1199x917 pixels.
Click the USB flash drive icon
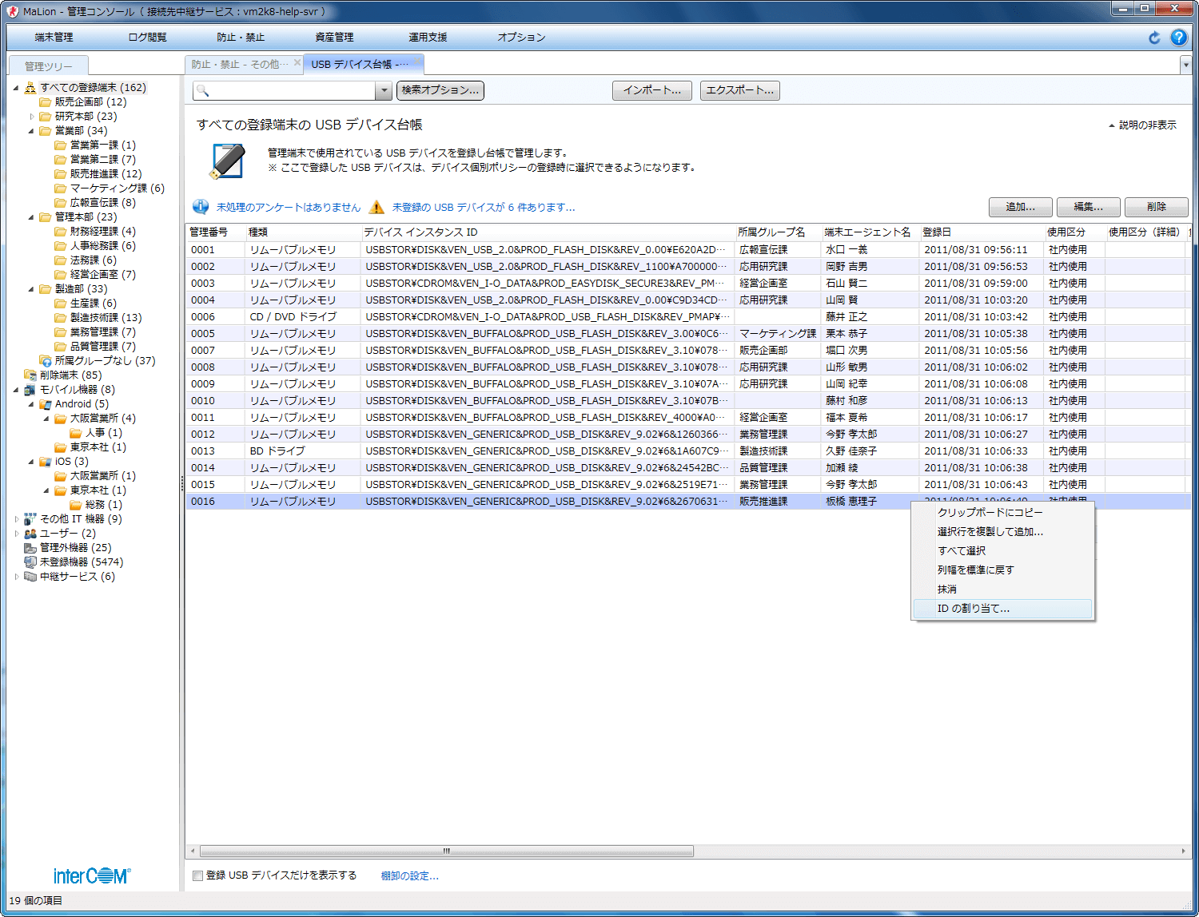point(228,161)
